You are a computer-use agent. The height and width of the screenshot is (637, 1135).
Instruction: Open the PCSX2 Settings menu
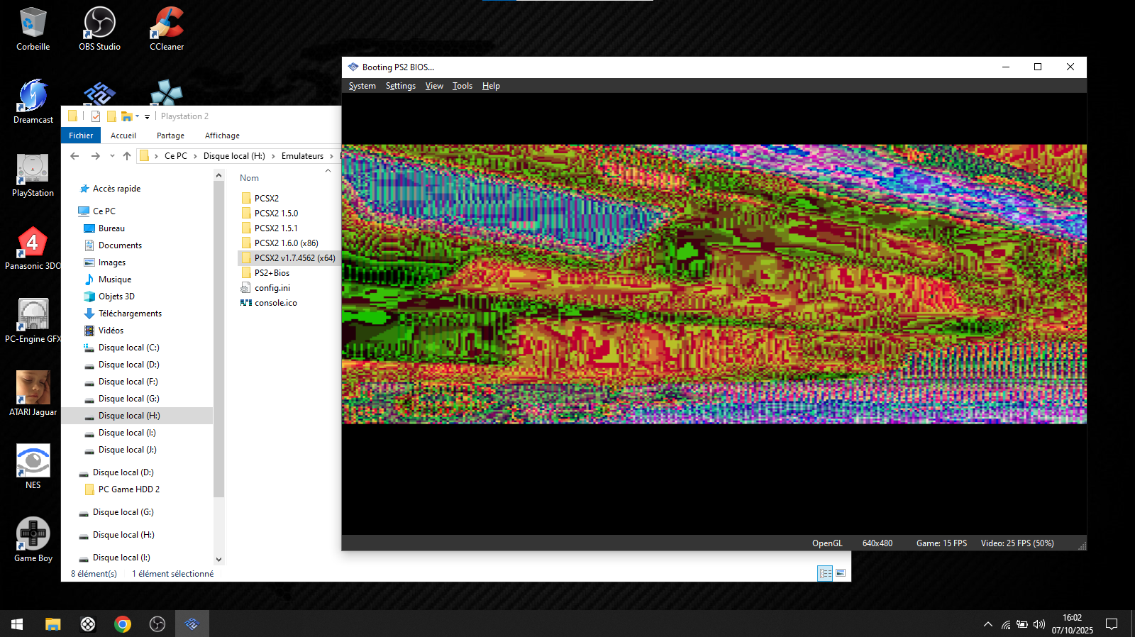click(400, 86)
